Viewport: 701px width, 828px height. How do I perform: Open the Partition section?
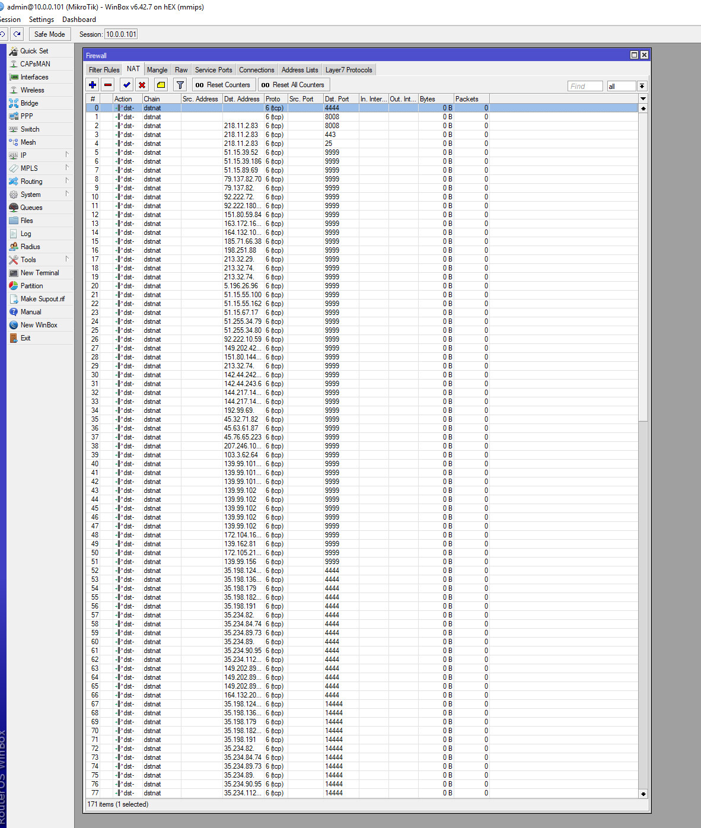coord(31,286)
